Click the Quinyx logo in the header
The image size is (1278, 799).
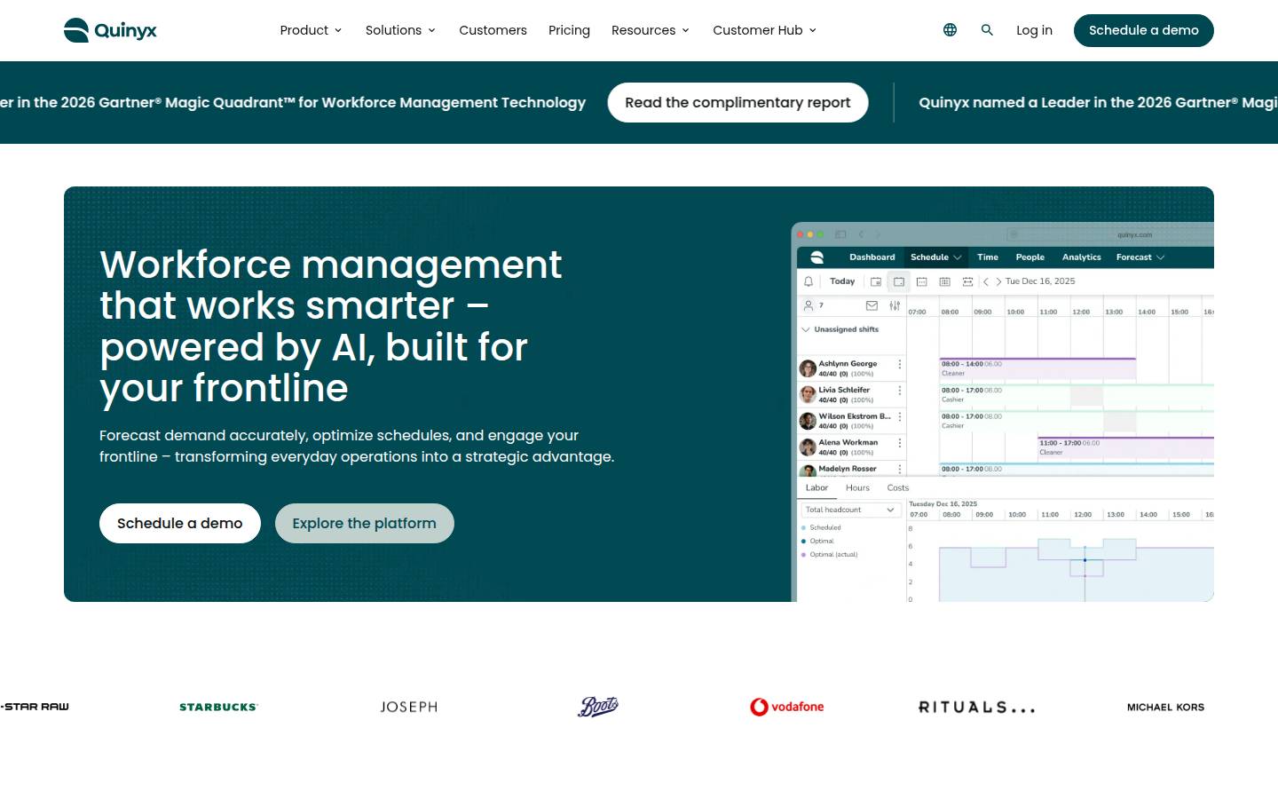click(x=110, y=30)
